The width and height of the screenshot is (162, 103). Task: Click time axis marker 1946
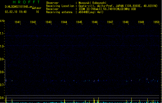coord(95,22)
